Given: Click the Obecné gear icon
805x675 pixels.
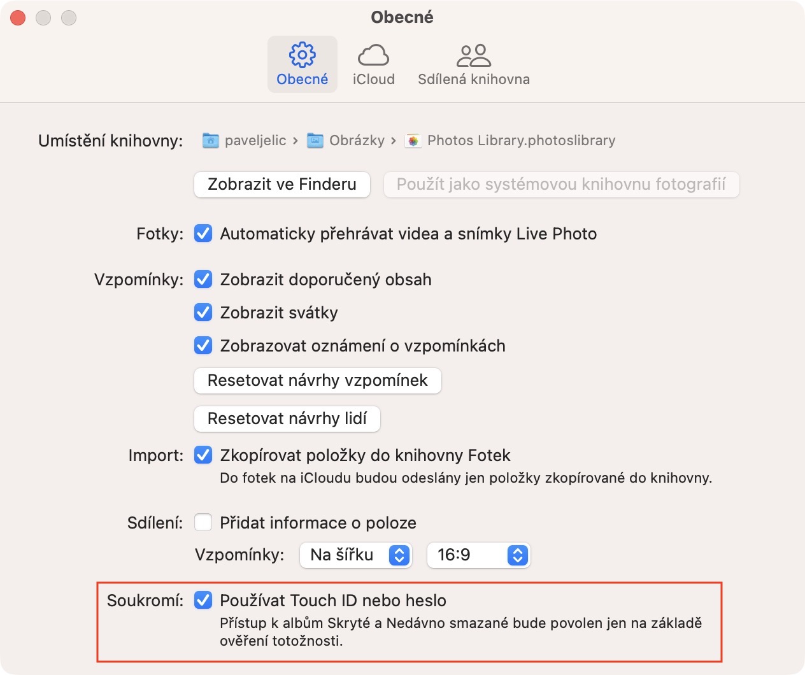Looking at the screenshot, I should click(302, 55).
